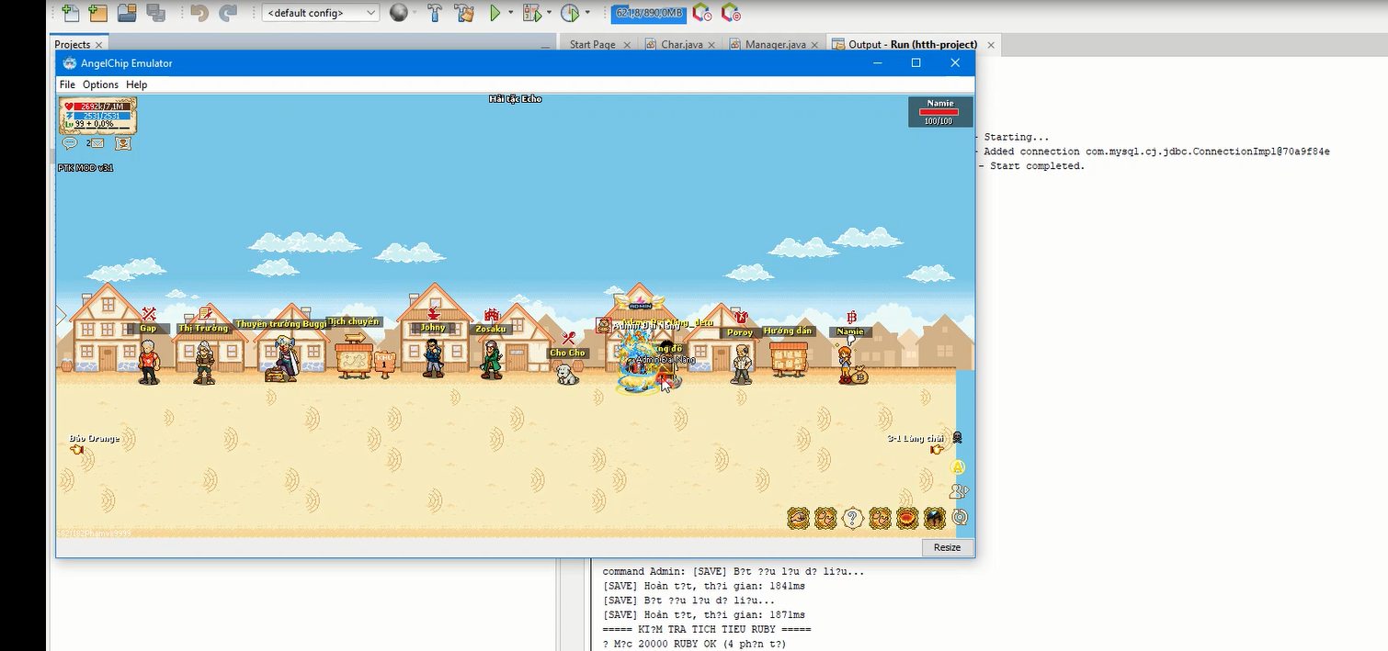
Task: Expand the Profile Project dropdown arrow
Action: pos(587,13)
